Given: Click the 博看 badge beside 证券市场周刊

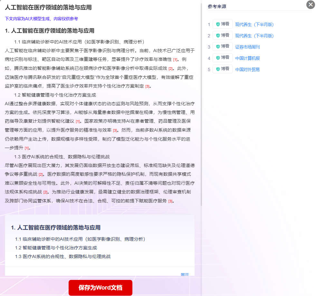Looking at the screenshot, I should click(222, 47).
